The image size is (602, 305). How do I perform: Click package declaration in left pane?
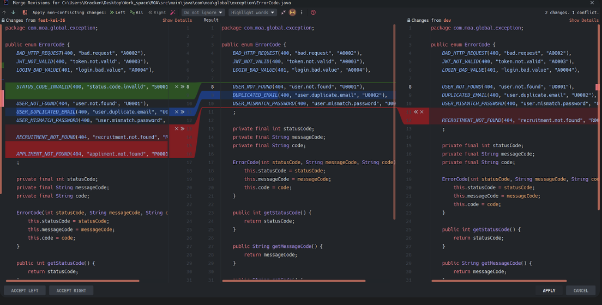pos(51,28)
